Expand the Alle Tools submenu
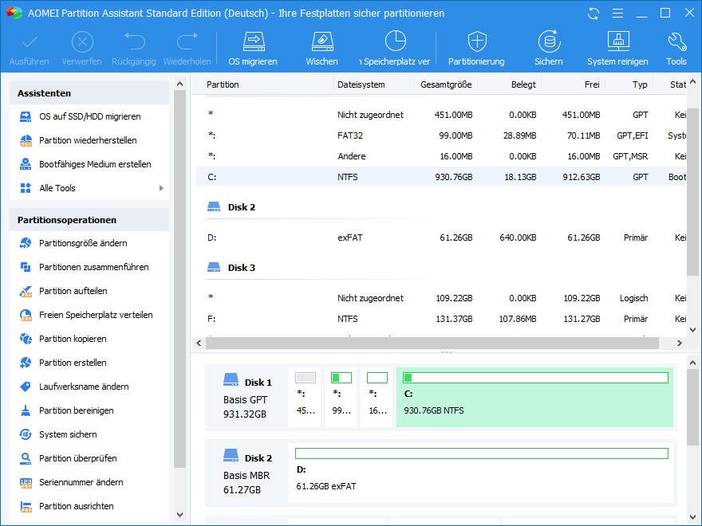 (57, 188)
